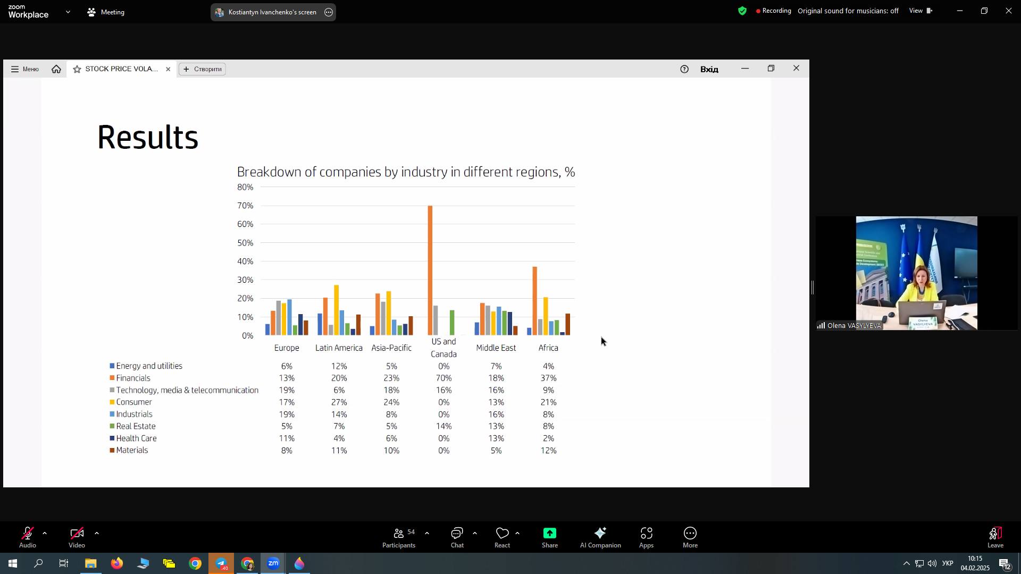The width and height of the screenshot is (1021, 574).
Task: Open screen share options ellipsis
Action: [x=329, y=12]
